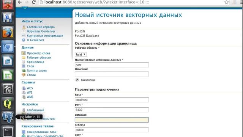Go to Слои page

coord(30,66)
